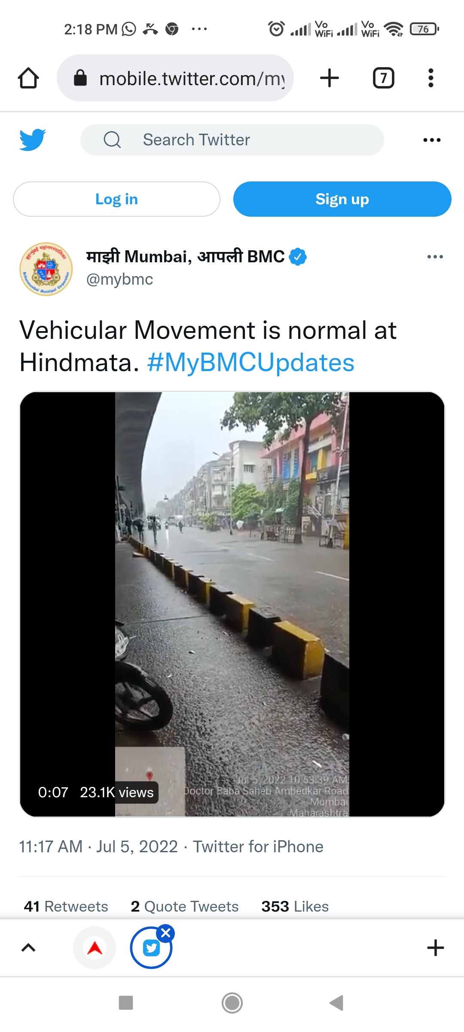Click the verified badge next to BMC's name

click(x=297, y=256)
